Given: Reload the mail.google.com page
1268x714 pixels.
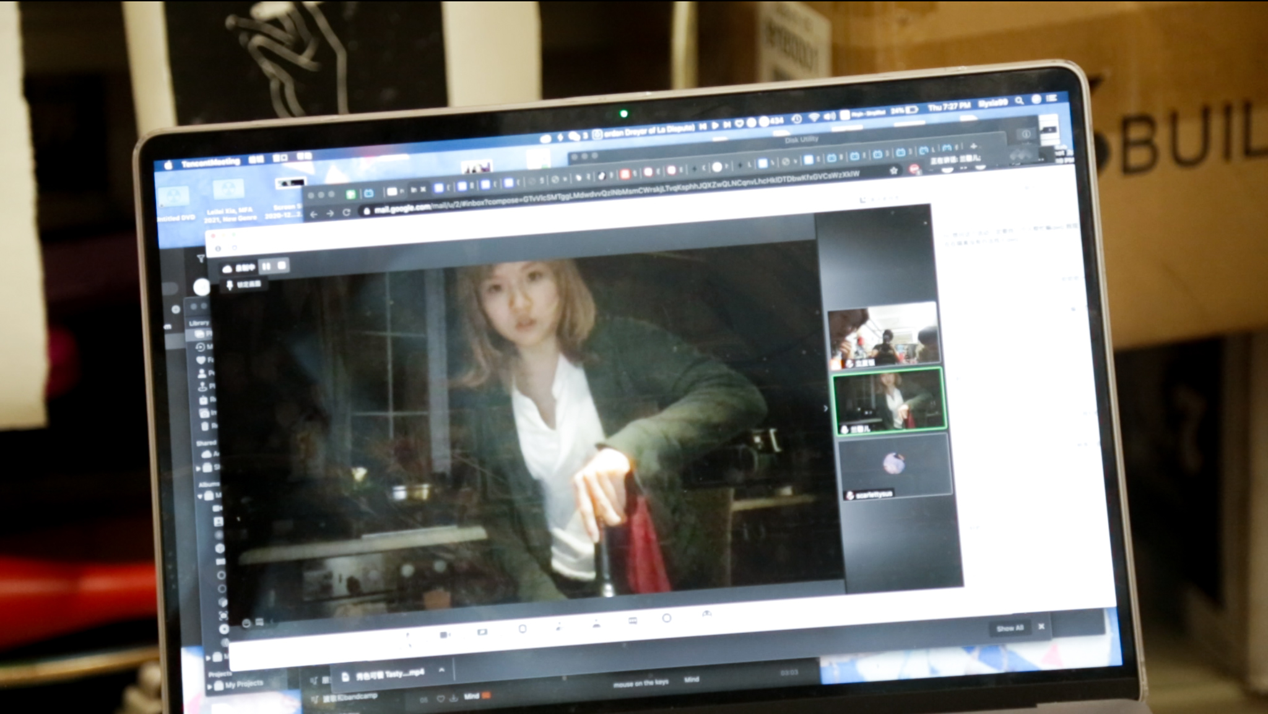Looking at the screenshot, I should click(x=347, y=212).
